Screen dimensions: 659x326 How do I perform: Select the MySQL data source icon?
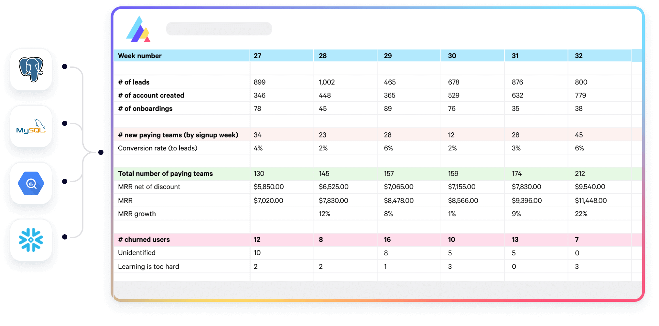coord(31,127)
